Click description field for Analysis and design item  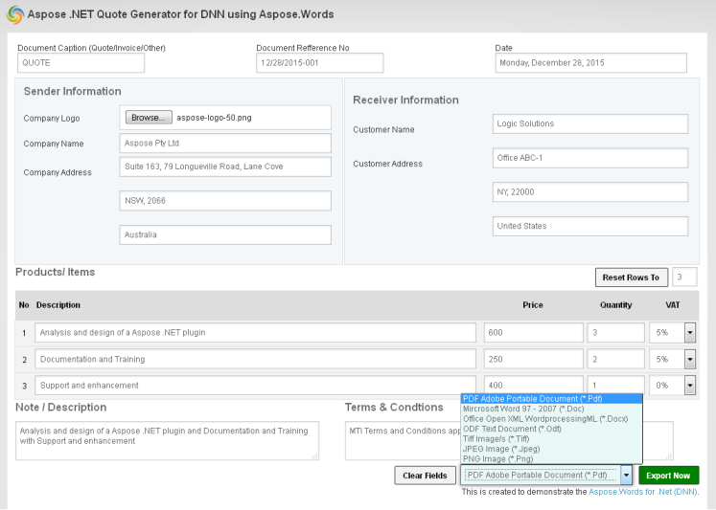pyautogui.click(x=255, y=333)
